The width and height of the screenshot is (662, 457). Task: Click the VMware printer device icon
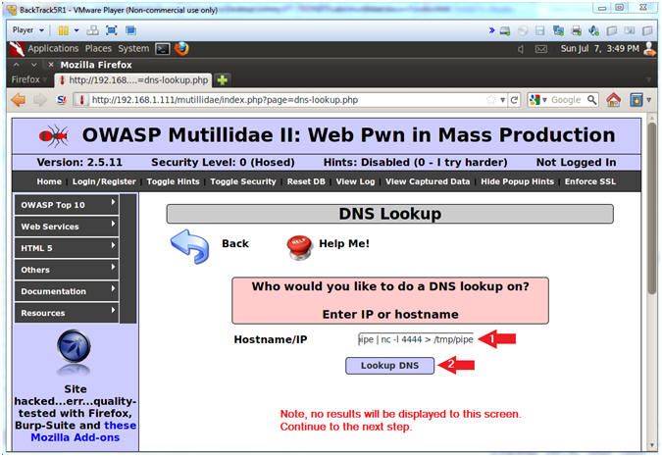[577, 30]
